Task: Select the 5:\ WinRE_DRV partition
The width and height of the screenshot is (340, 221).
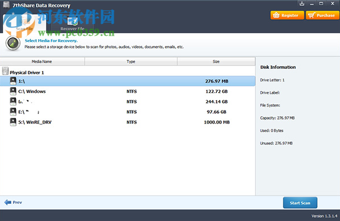Action: [127, 122]
